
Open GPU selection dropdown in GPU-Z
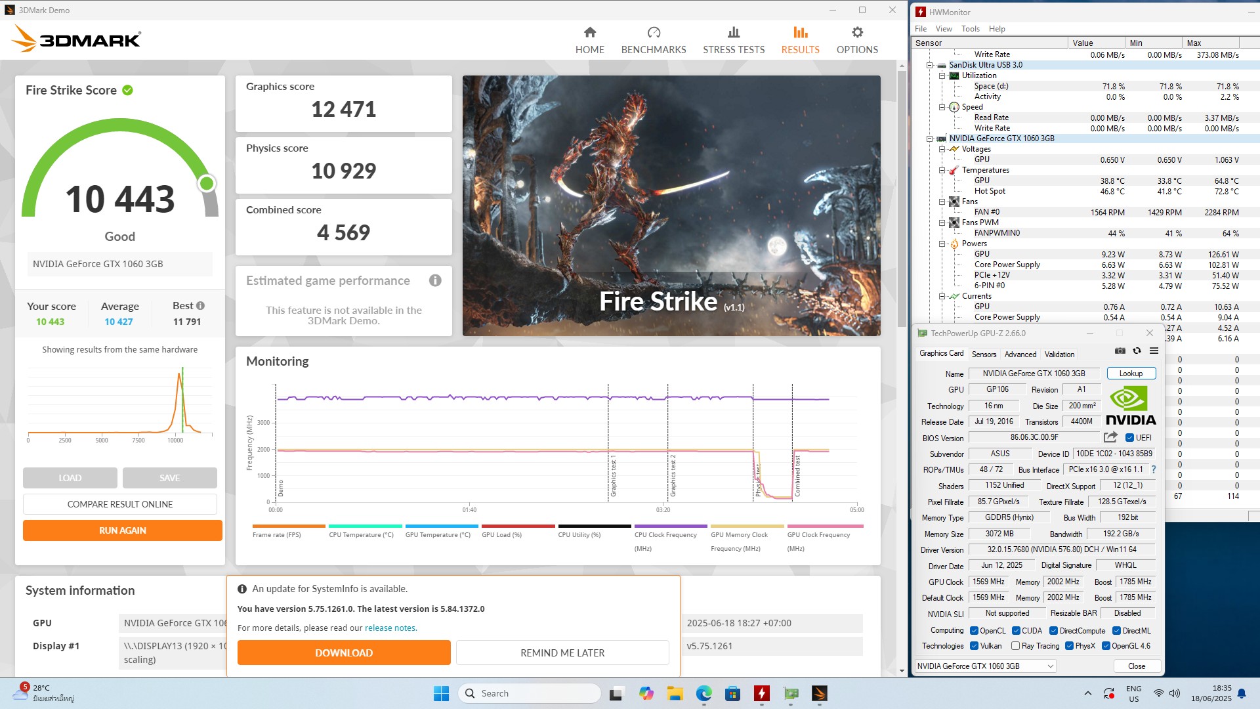click(985, 666)
